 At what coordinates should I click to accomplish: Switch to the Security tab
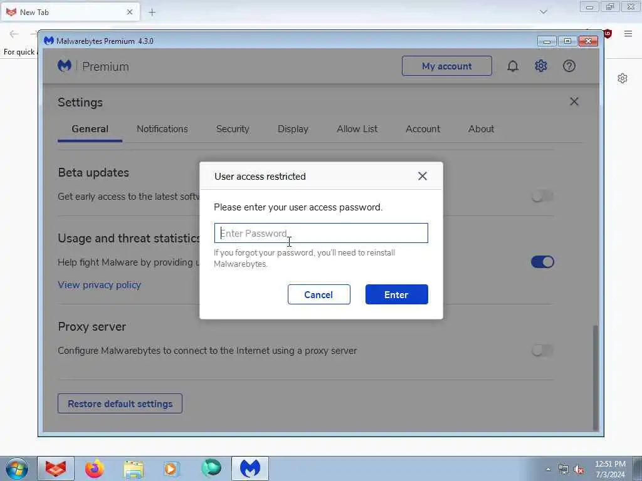[x=233, y=129]
